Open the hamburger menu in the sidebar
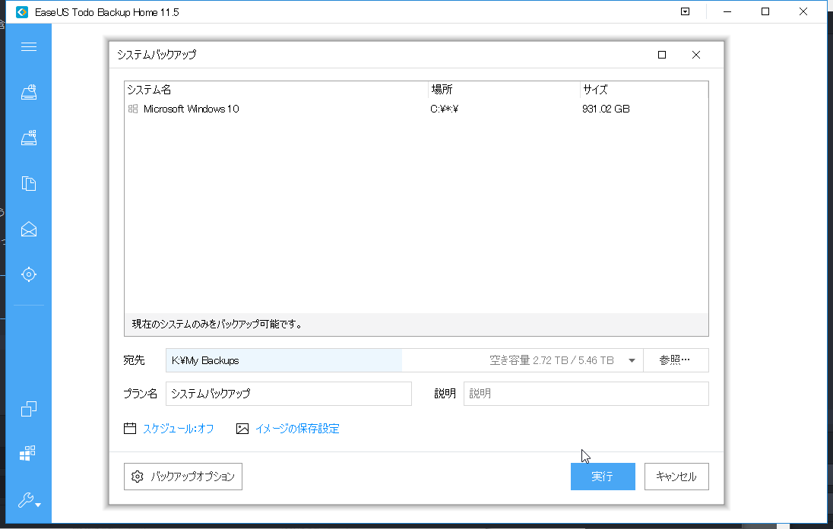Image resolution: width=833 pixels, height=529 pixels. 29,47
